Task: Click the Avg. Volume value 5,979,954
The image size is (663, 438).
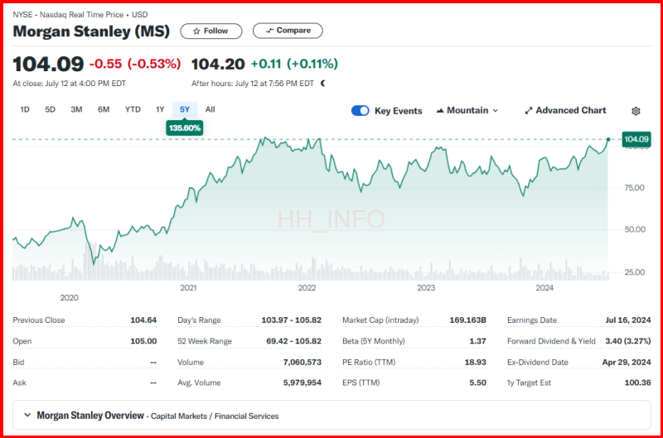Action: (302, 383)
